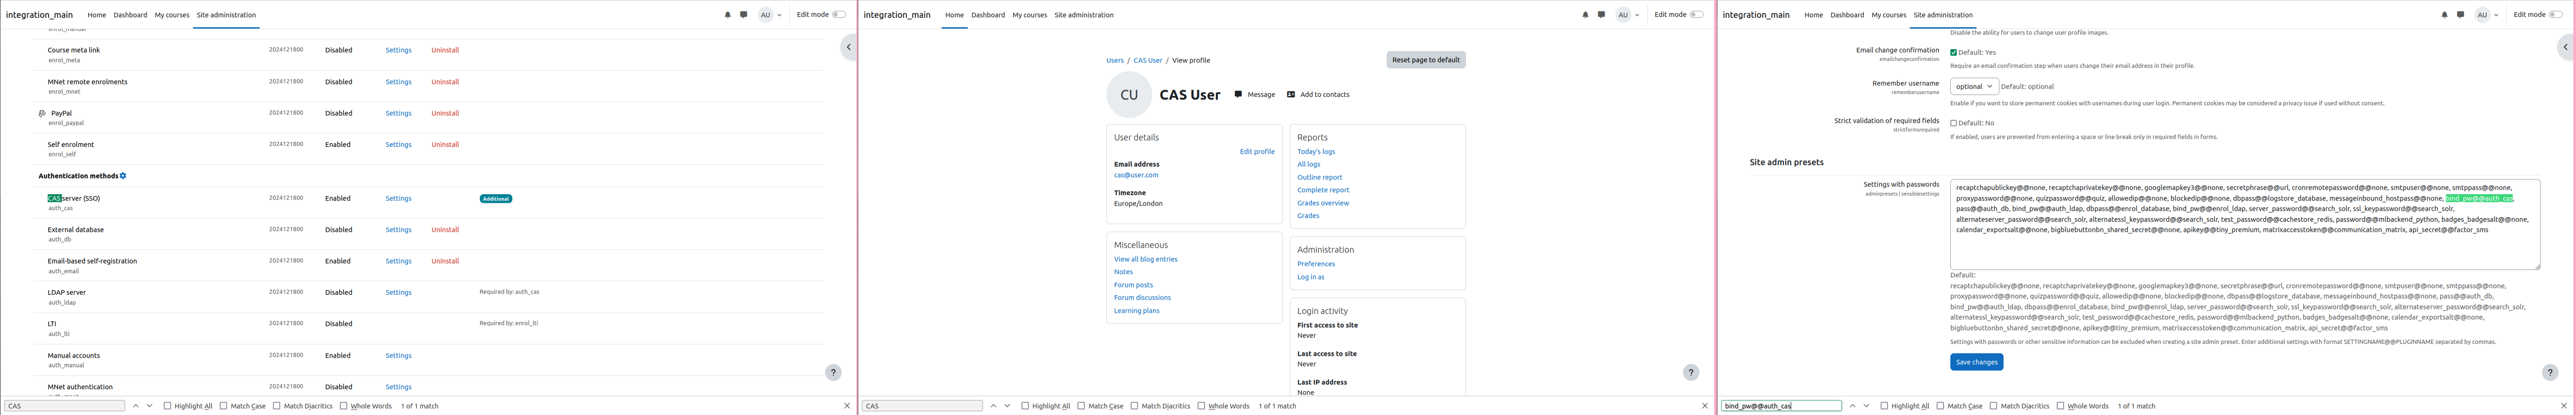Open Today's logs report link
The height and width of the screenshot is (415, 2576).
tap(1316, 152)
